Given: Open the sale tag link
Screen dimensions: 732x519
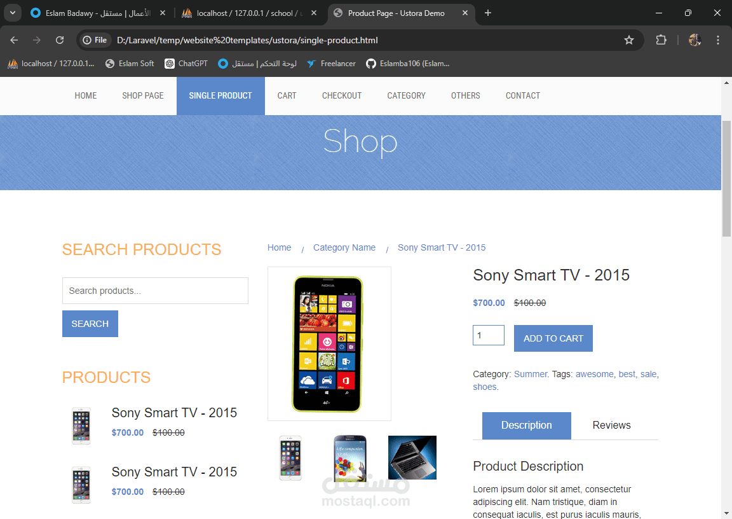Looking at the screenshot, I should coord(648,374).
